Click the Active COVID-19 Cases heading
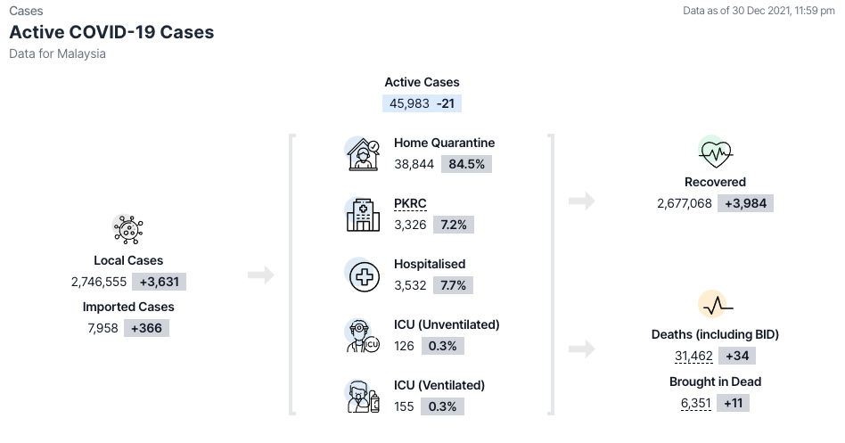Screen dimensions: 845x443 pyautogui.click(x=111, y=32)
